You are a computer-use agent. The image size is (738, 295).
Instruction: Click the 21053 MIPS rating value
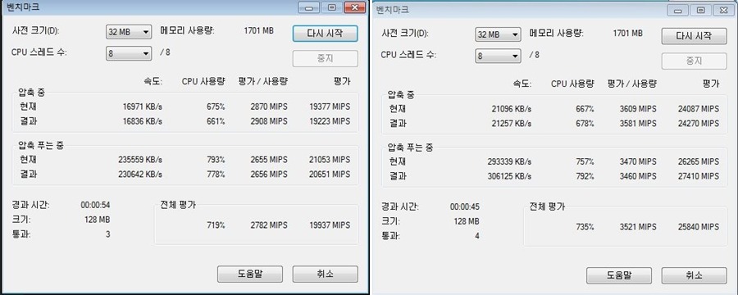[330, 160]
